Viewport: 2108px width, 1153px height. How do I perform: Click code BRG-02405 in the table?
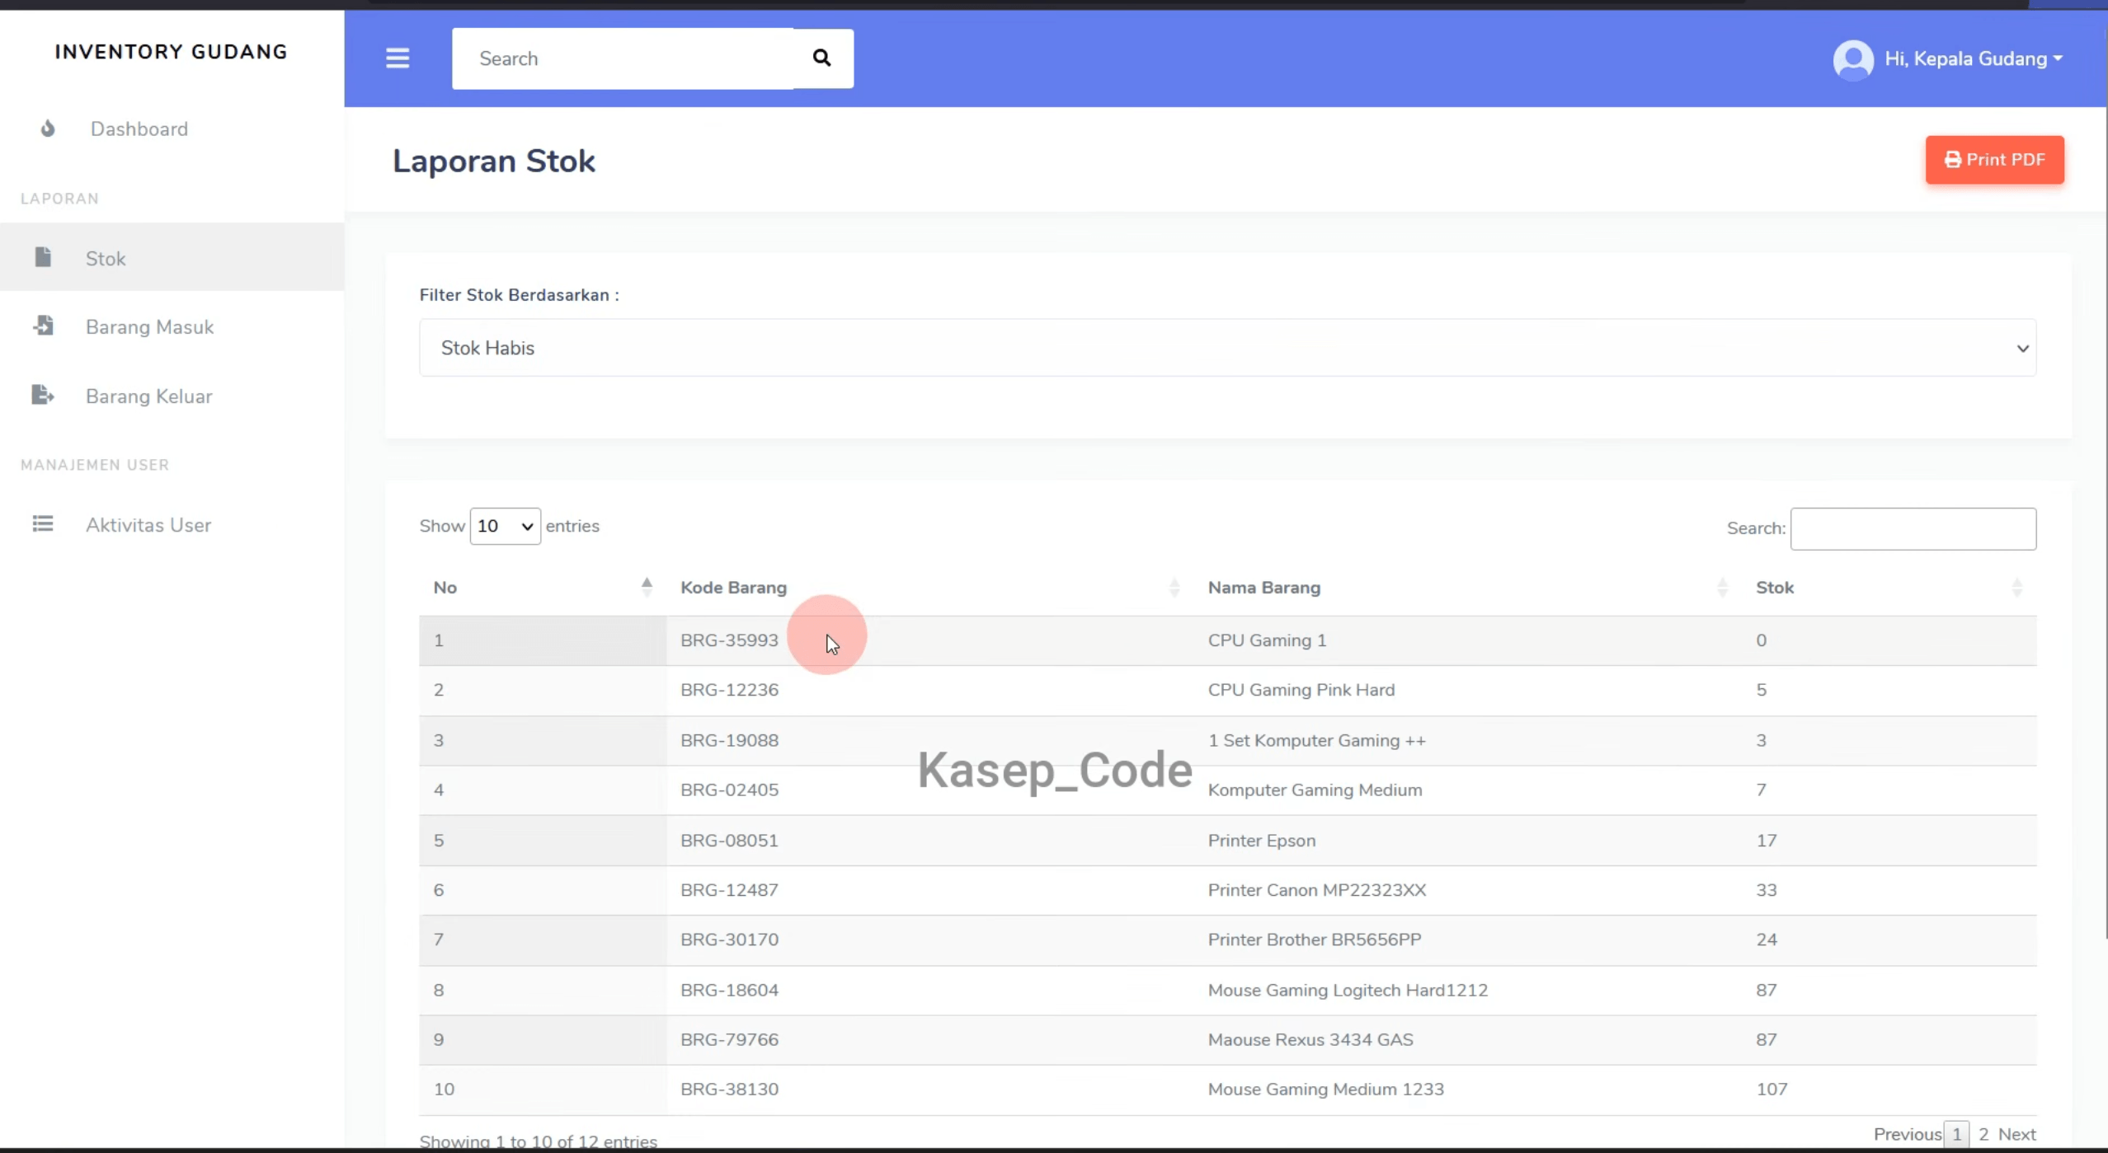[x=729, y=790]
